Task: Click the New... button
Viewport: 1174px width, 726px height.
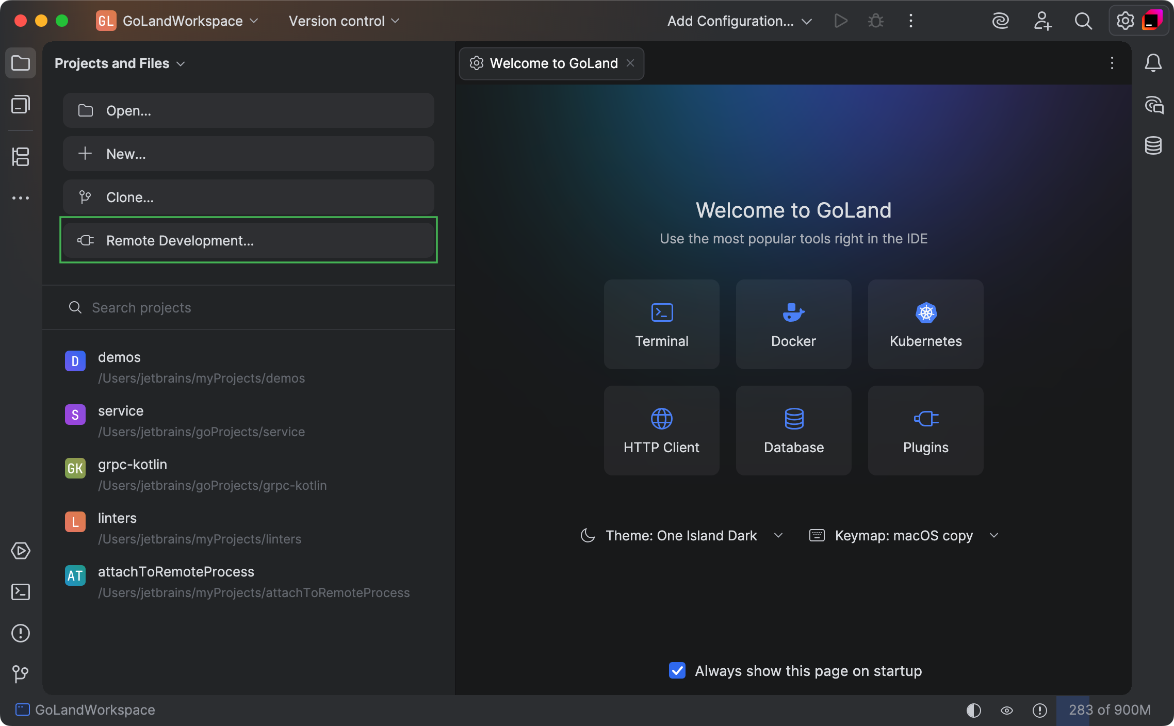Action: (249, 154)
